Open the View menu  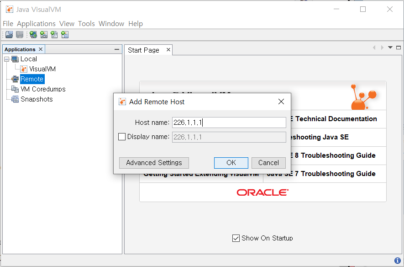[67, 24]
